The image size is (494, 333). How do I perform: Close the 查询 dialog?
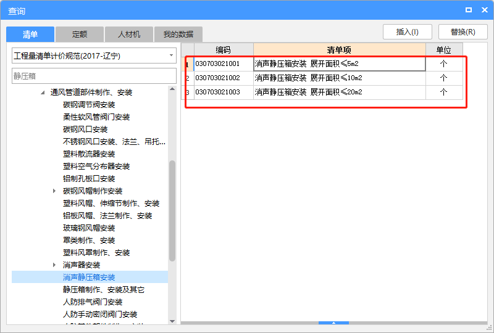(x=485, y=10)
